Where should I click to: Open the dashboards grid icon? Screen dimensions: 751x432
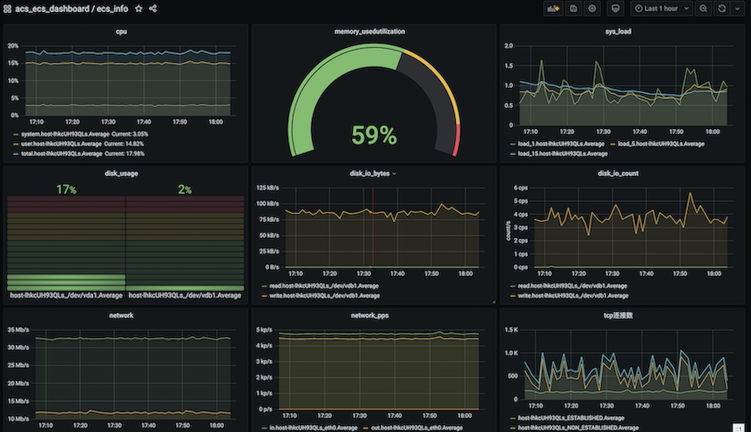click(7, 9)
